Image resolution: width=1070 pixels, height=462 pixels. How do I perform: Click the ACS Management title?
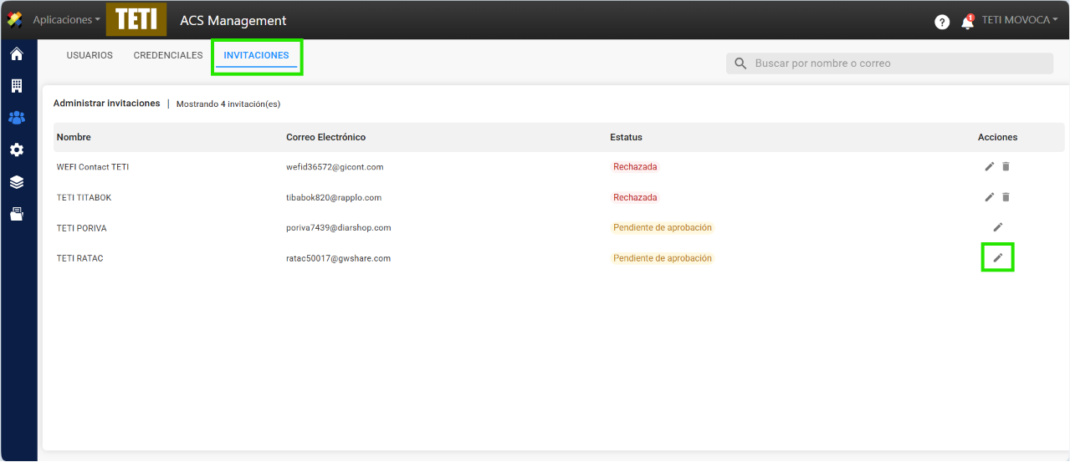(x=233, y=21)
